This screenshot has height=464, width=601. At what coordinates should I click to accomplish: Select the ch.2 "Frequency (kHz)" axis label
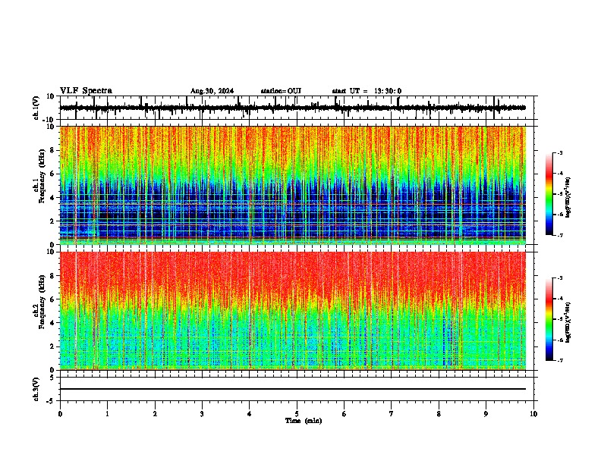(x=42, y=302)
